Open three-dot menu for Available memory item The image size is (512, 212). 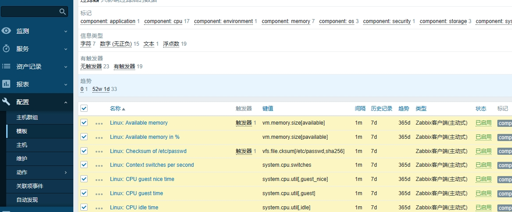[x=99, y=123]
